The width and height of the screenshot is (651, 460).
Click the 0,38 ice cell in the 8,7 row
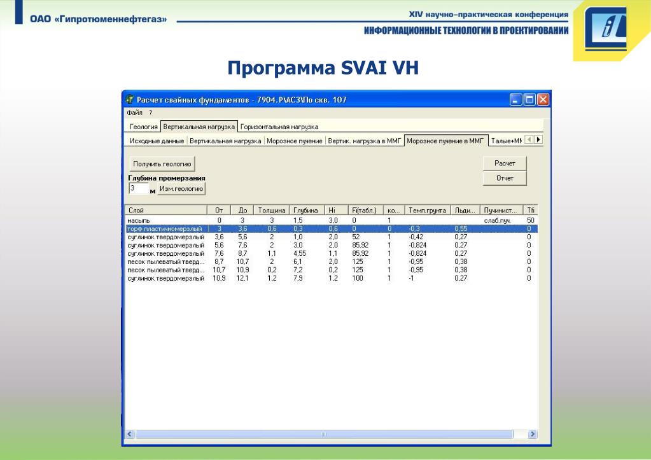[461, 261]
